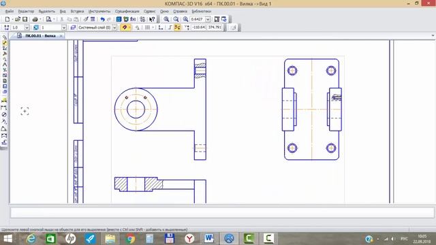The height and width of the screenshot is (245, 436).
Task: Refresh the image view
Action: click(x=224, y=19)
